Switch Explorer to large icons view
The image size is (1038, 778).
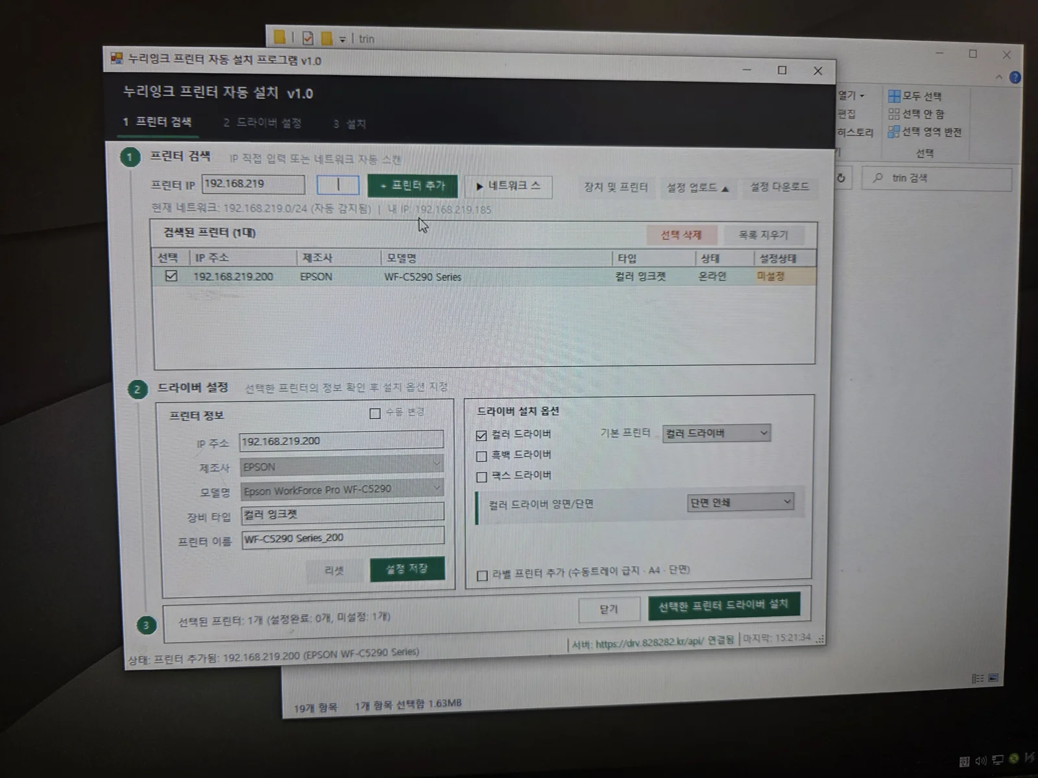[x=993, y=678]
